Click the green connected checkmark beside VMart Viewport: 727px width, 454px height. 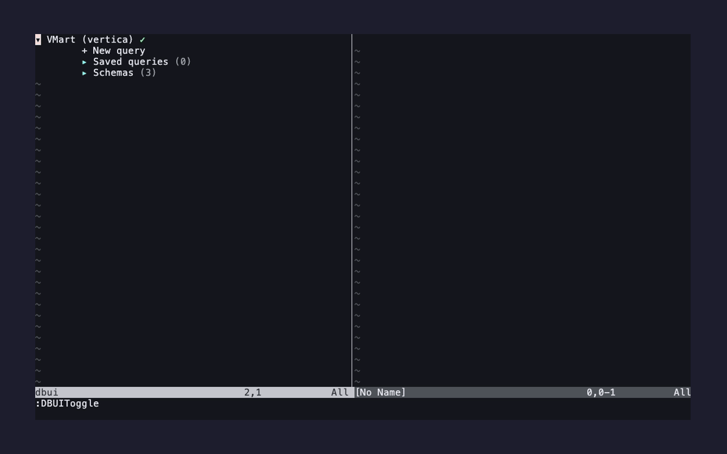coord(143,40)
